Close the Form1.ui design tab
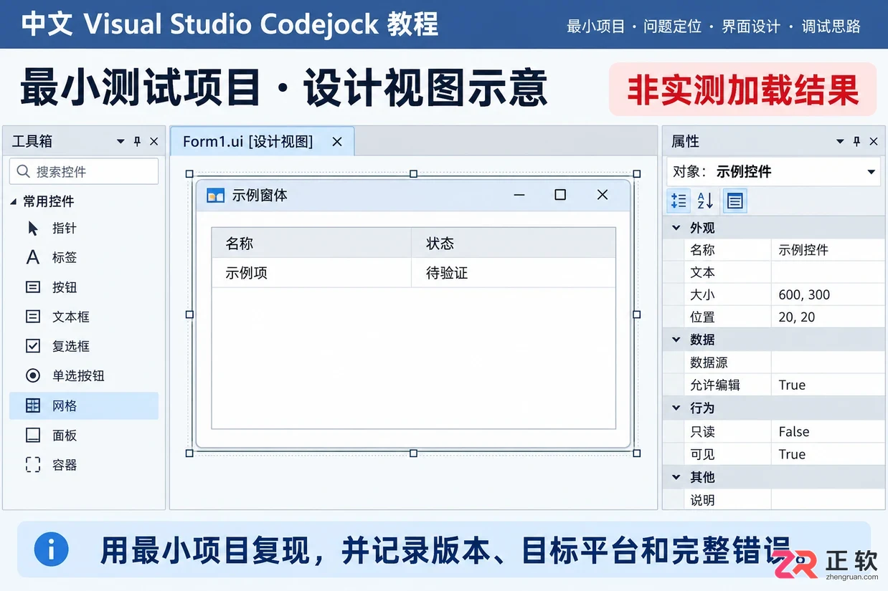 pos(337,142)
